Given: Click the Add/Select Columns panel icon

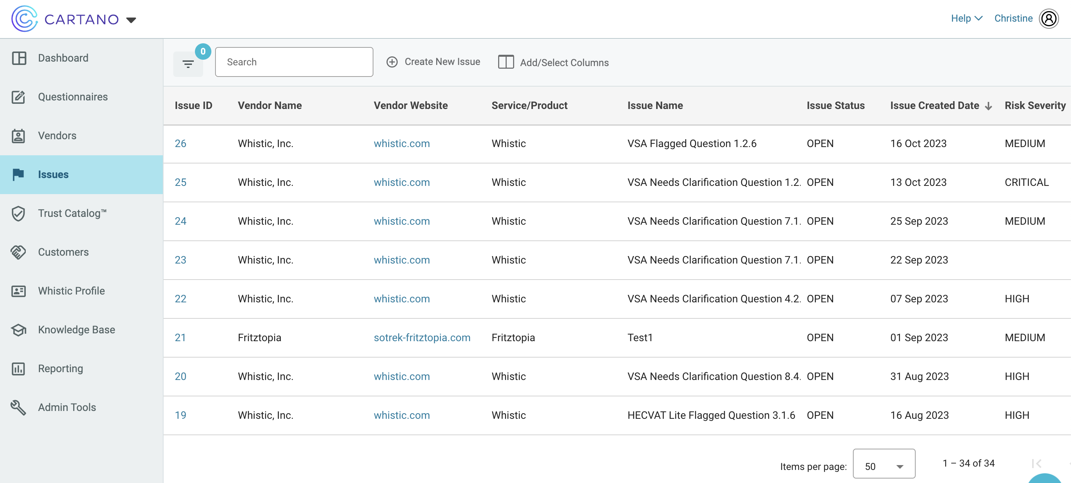Looking at the screenshot, I should 506,62.
